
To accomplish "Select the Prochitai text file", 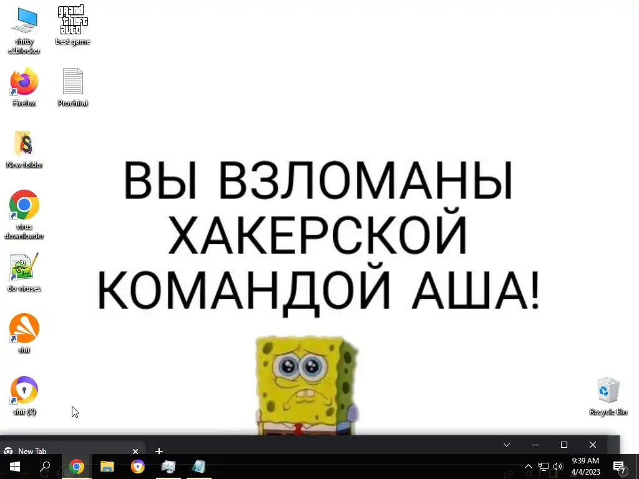I will [x=72, y=87].
